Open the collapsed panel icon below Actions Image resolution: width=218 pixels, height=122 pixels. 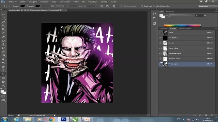click(154, 23)
